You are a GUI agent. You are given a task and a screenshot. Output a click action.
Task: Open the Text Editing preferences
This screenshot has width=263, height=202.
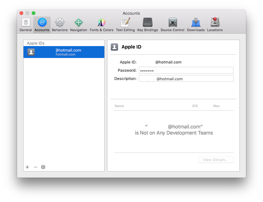tap(125, 25)
